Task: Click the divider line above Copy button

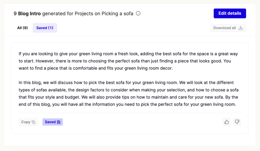Action: pos(129,113)
